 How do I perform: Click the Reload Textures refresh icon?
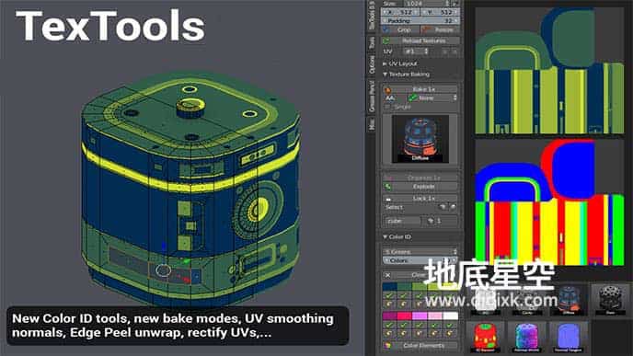pos(386,40)
